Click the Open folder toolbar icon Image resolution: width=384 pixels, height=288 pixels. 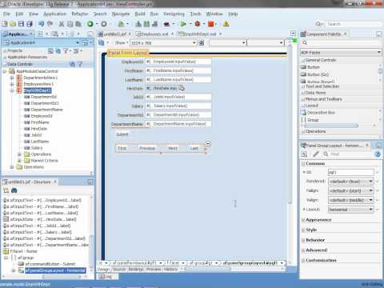(x=13, y=24)
